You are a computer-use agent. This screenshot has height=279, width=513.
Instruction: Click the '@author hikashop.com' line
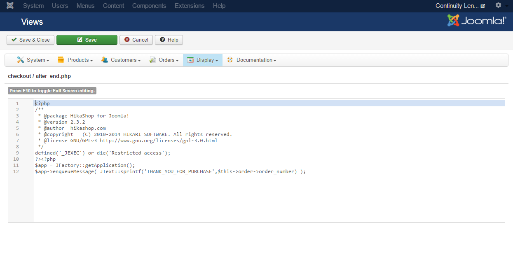(72, 128)
